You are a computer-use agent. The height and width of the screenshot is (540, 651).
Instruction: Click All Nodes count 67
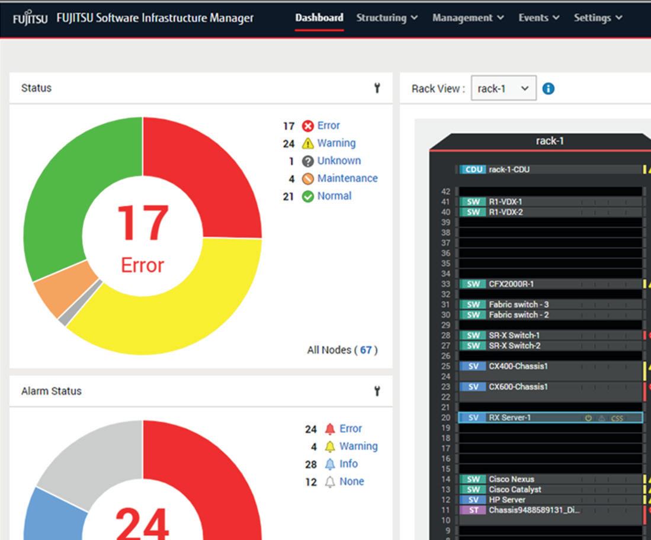pyautogui.click(x=365, y=350)
